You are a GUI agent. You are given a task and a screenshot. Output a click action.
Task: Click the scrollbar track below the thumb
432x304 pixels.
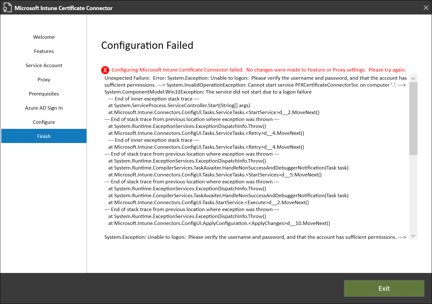(413, 193)
